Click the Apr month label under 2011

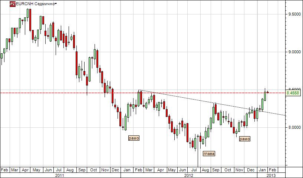(25, 170)
